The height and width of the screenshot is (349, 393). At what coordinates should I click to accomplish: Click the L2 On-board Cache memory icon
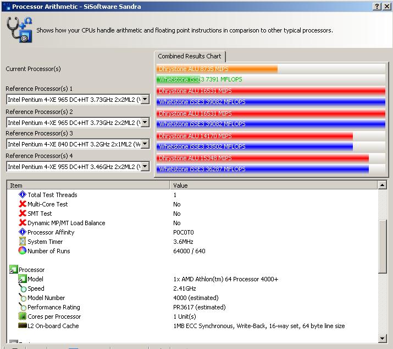coord(23,326)
